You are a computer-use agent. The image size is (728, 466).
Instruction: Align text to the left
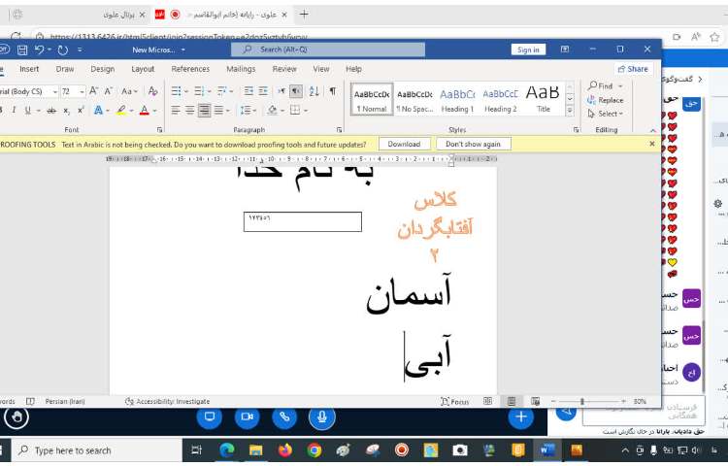point(176,111)
